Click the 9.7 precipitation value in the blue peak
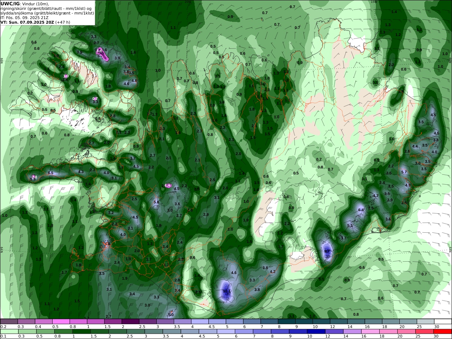 click(x=327, y=251)
